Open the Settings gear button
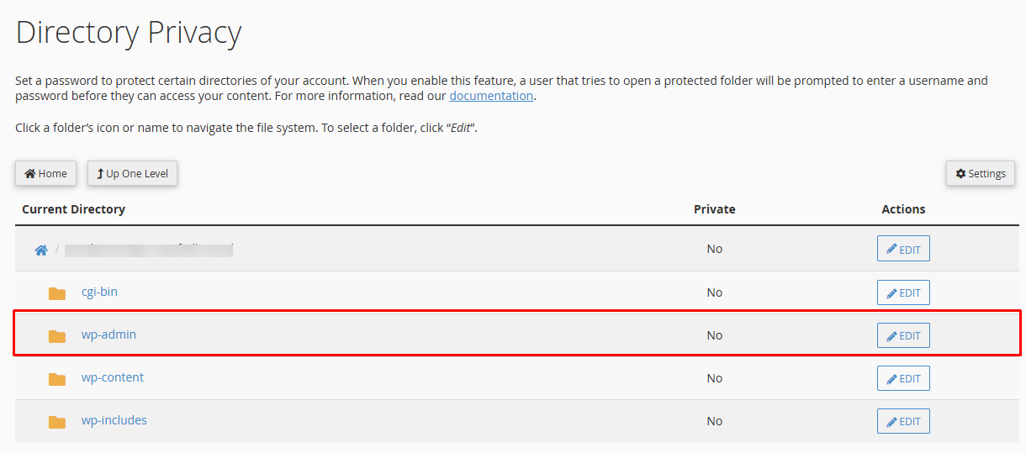Image resolution: width=1026 pixels, height=453 pixels. tap(981, 174)
